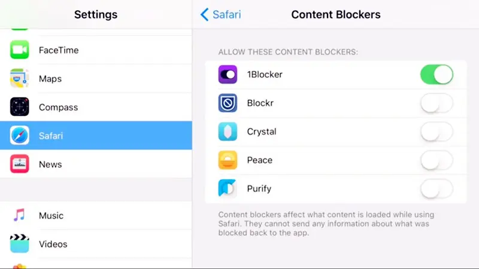
Task: Open FaceTime settings via its green icon
Action: [x=20, y=50]
